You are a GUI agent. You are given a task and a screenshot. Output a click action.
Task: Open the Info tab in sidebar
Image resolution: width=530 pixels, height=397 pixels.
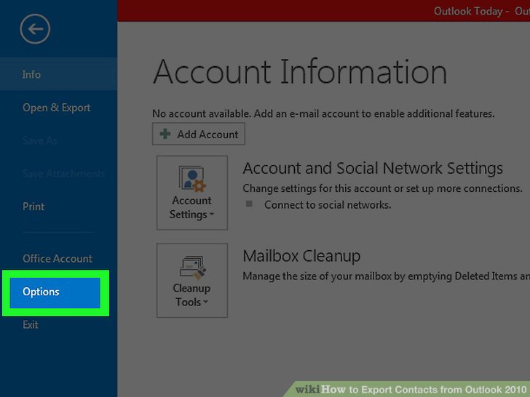point(58,74)
